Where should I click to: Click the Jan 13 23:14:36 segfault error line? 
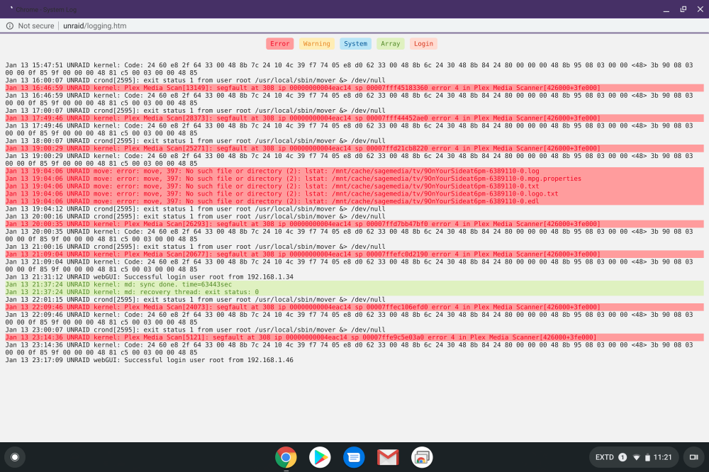tap(354, 337)
